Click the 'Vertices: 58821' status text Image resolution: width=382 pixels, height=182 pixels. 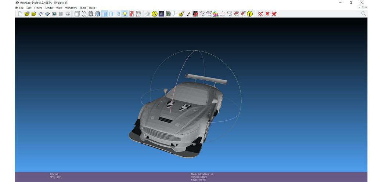(199, 177)
